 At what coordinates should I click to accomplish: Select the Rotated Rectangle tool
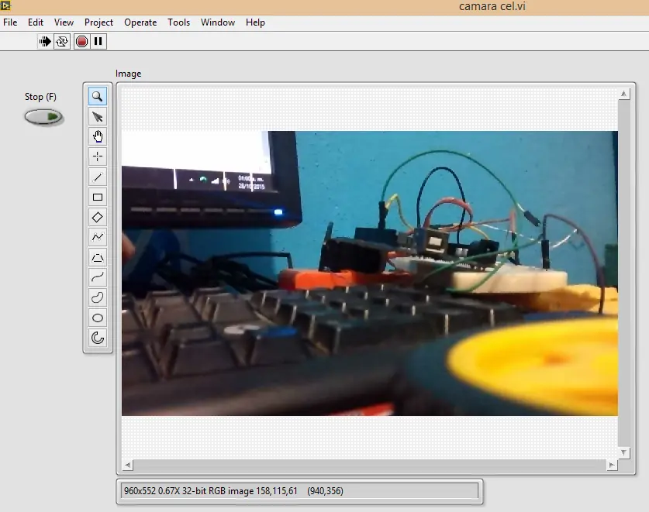(x=98, y=217)
